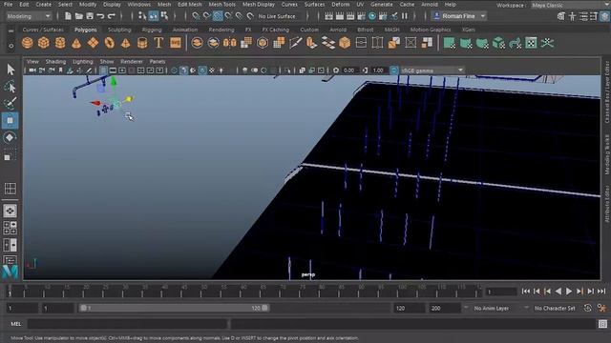Click the Combine meshes shelf icon
This screenshot has height=343, width=611.
198,43
